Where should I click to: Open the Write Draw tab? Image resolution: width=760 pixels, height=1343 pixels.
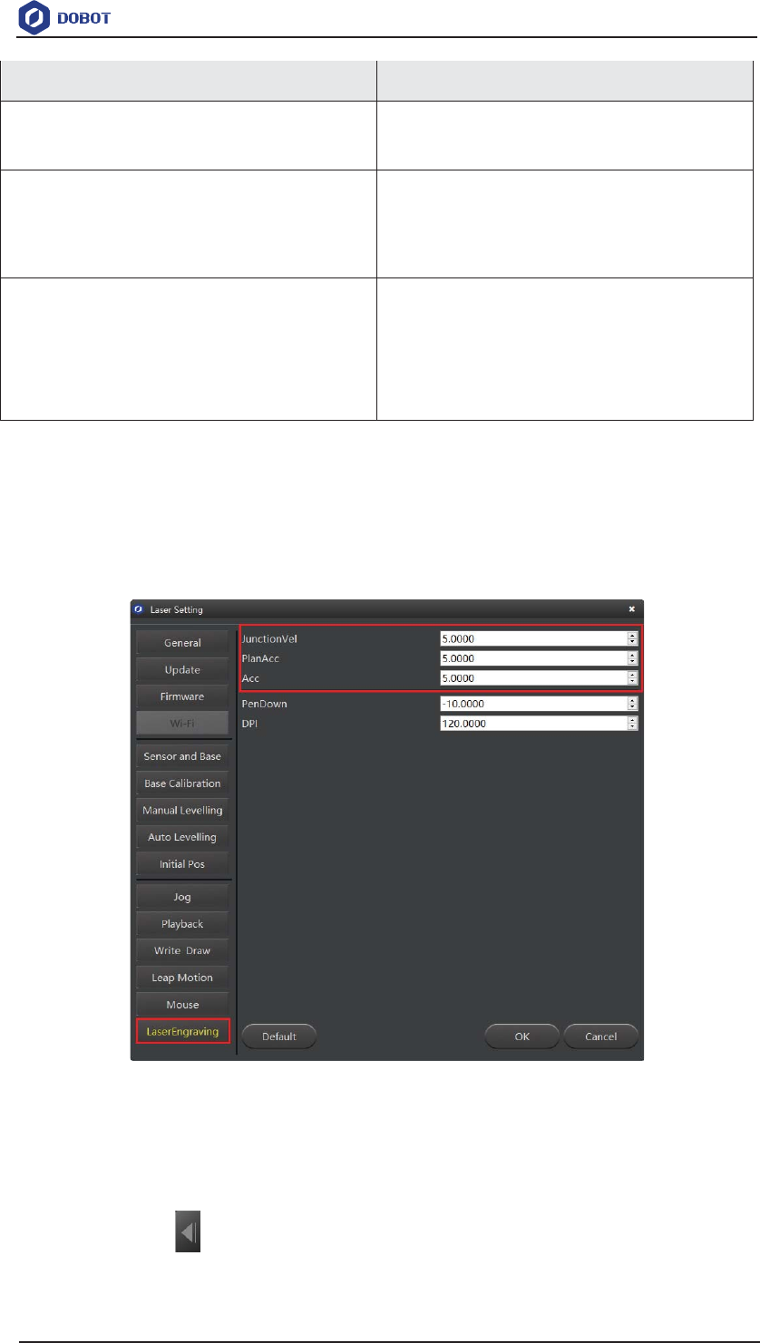pos(182,950)
